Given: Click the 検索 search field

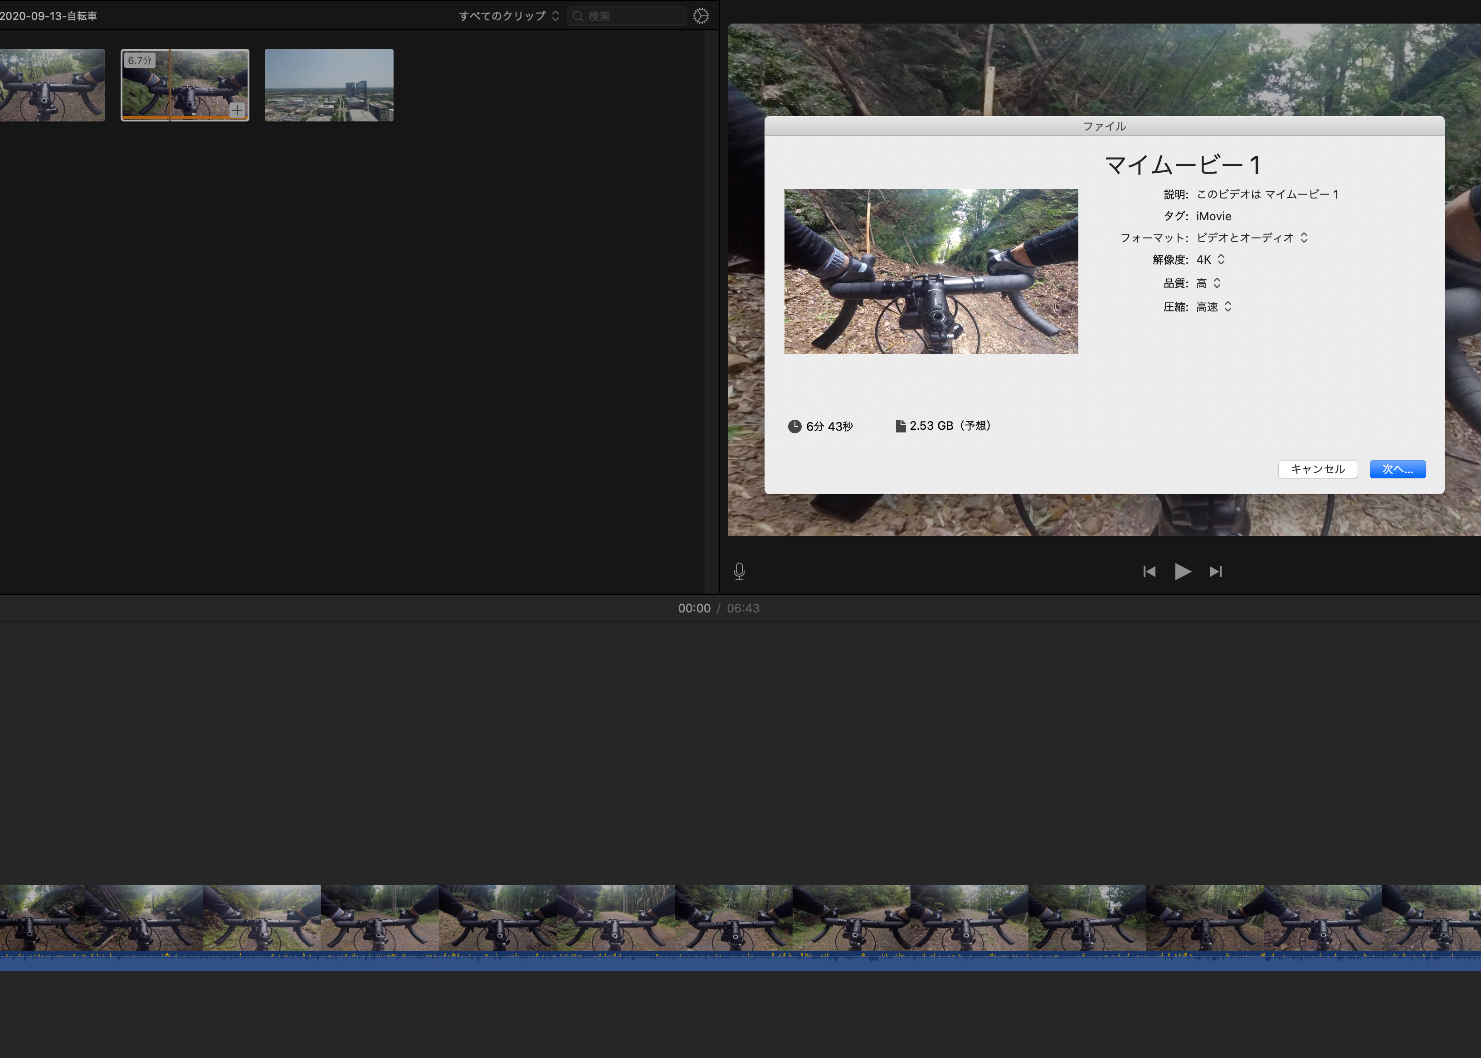Looking at the screenshot, I should point(627,15).
